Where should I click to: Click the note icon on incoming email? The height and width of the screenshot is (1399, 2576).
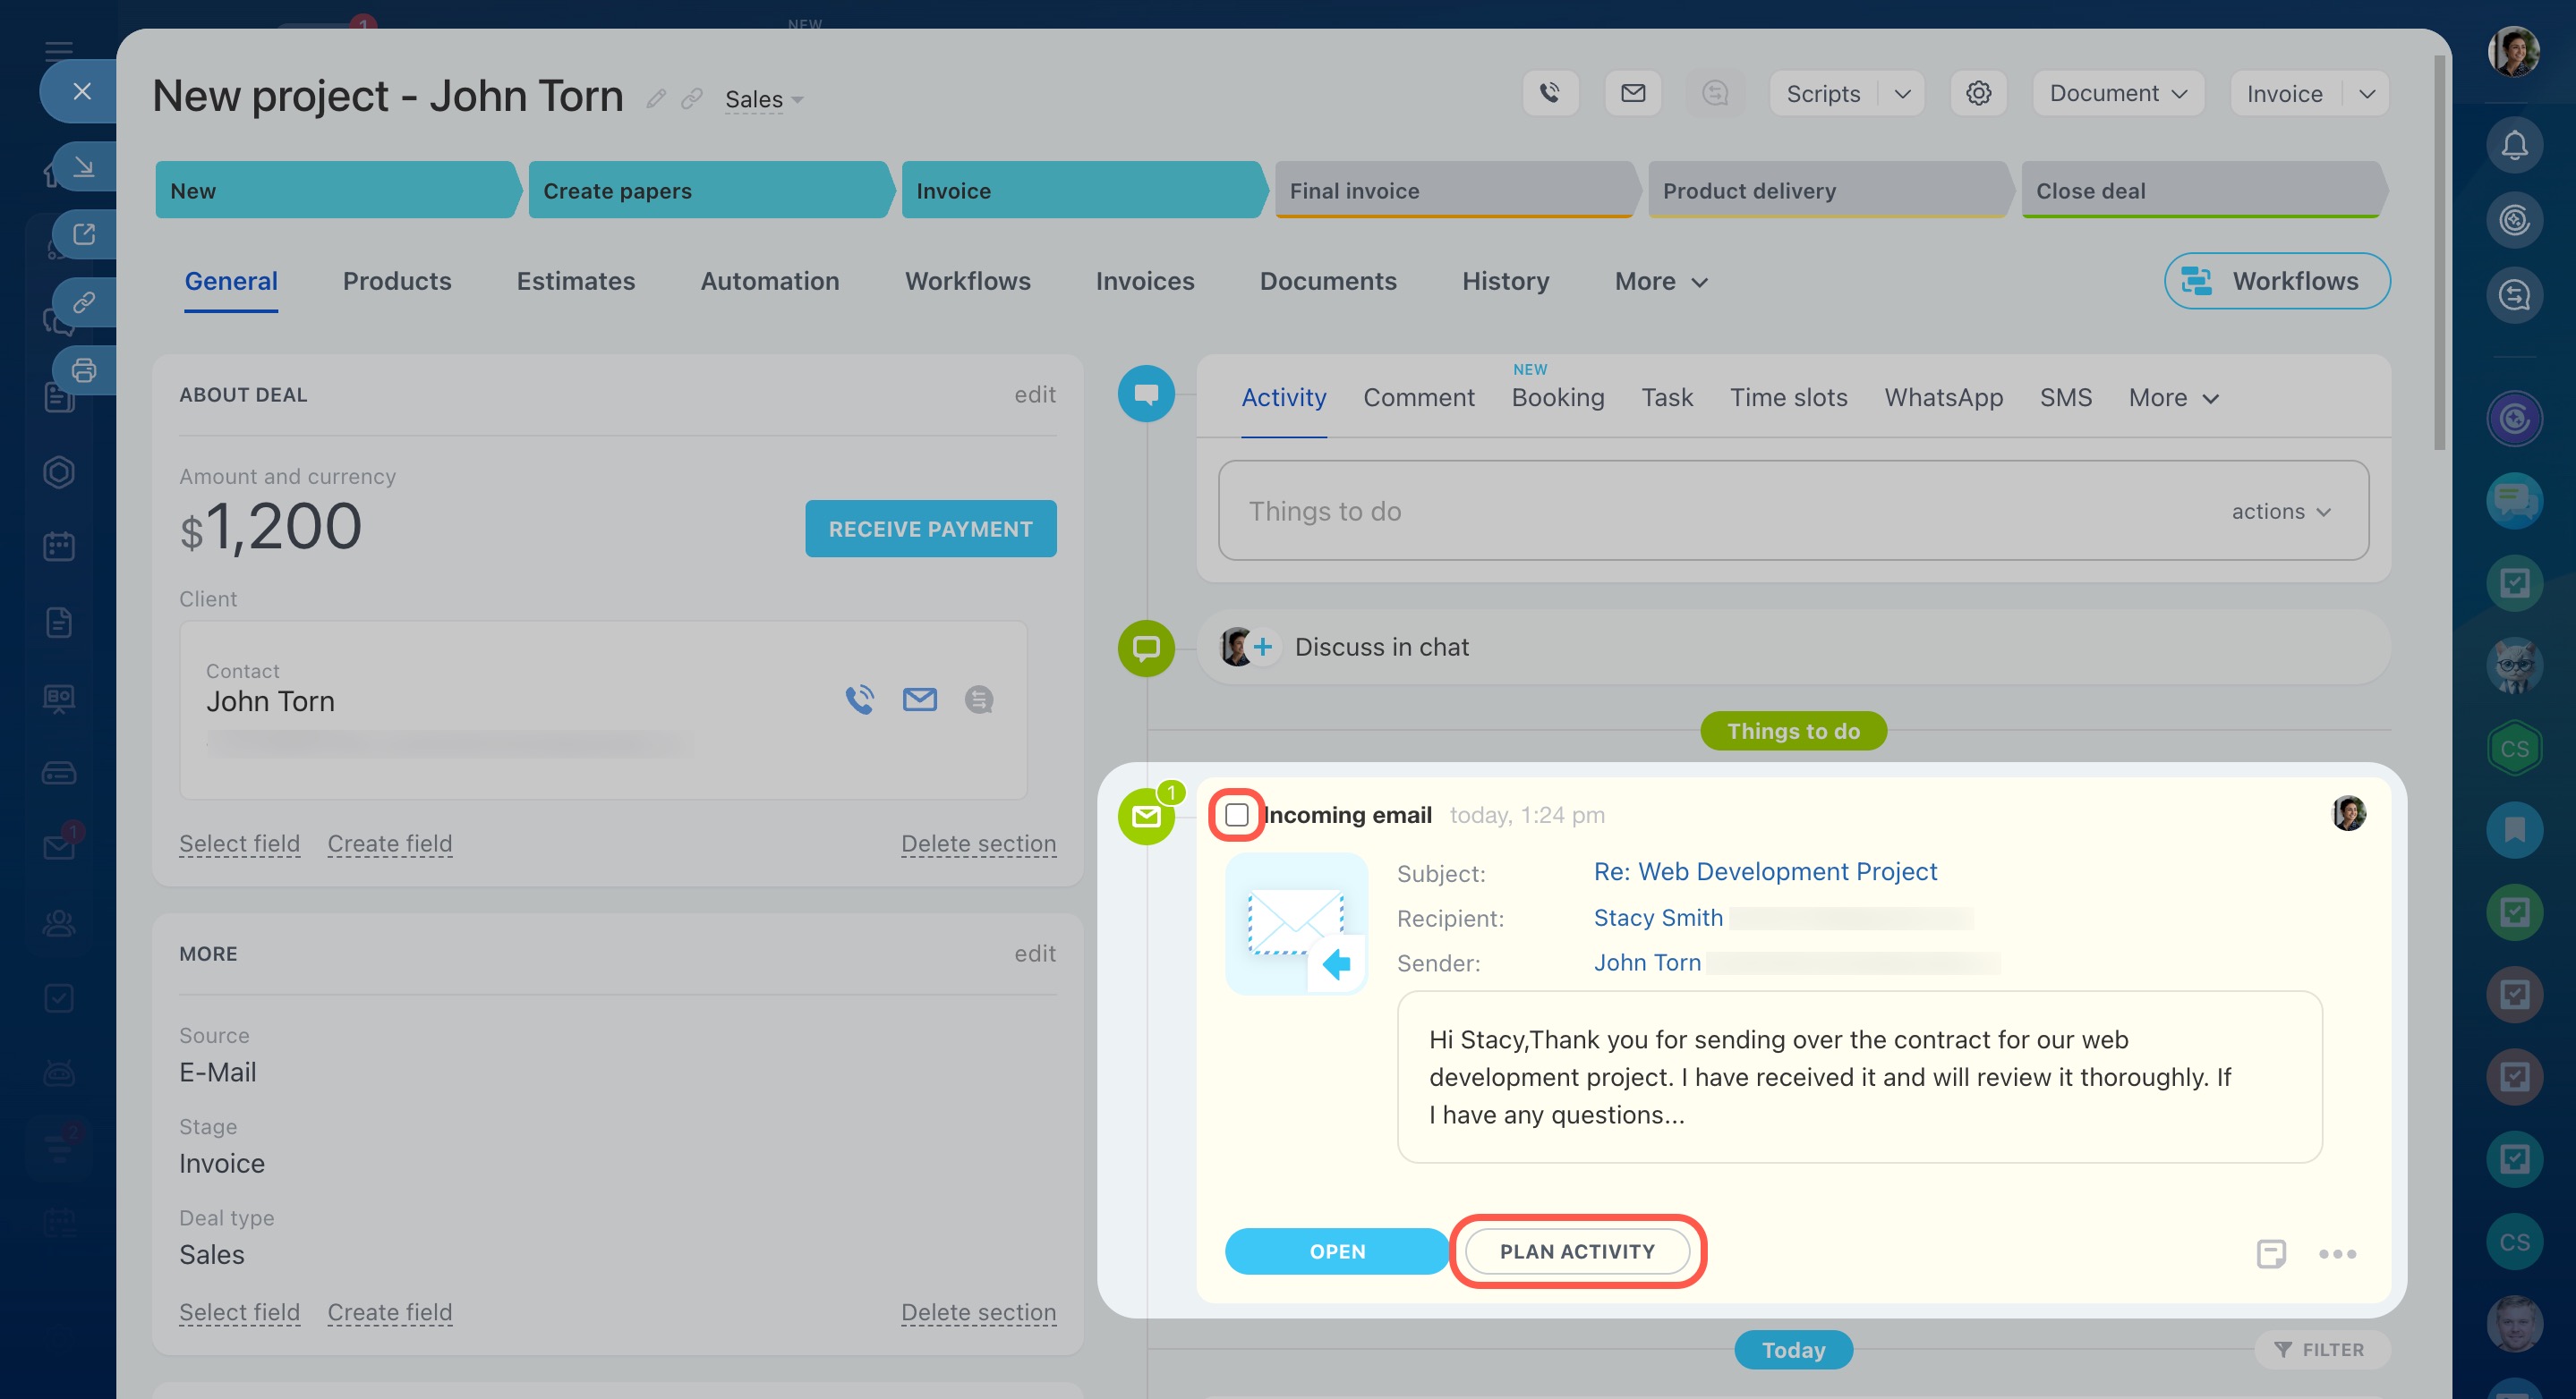(2271, 1253)
